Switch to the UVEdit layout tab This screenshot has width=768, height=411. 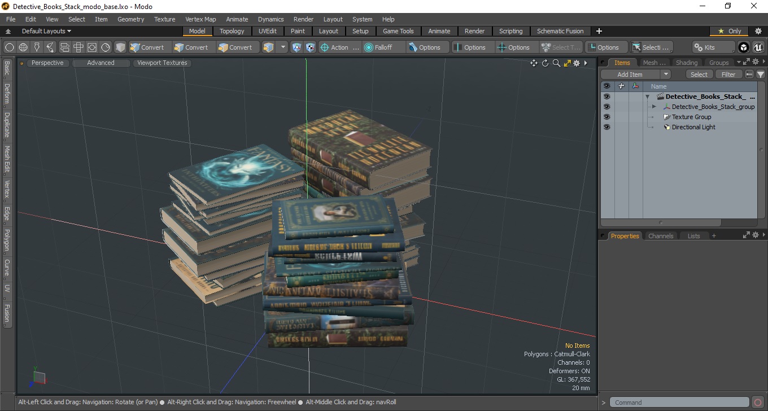[x=268, y=31]
